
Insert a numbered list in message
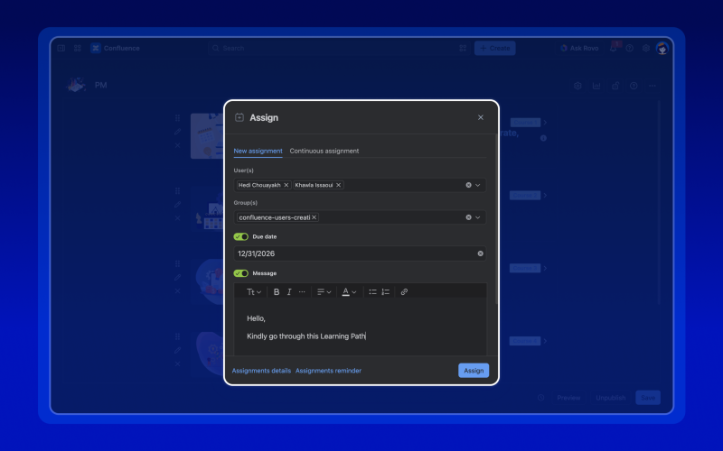[386, 291]
